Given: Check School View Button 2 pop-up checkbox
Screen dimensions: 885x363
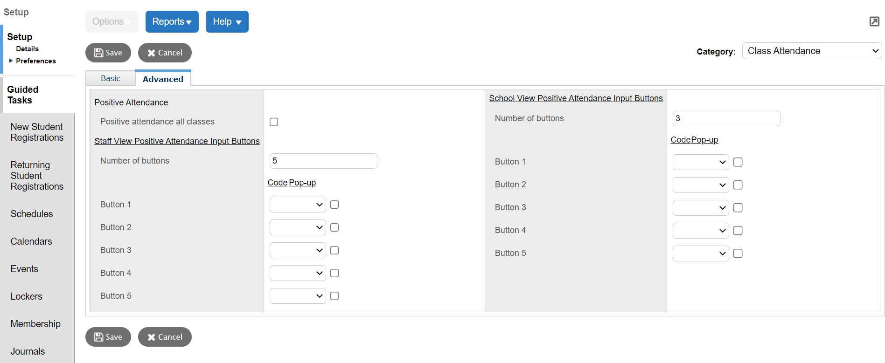Looking at the screenshot, I should (738, 185).
